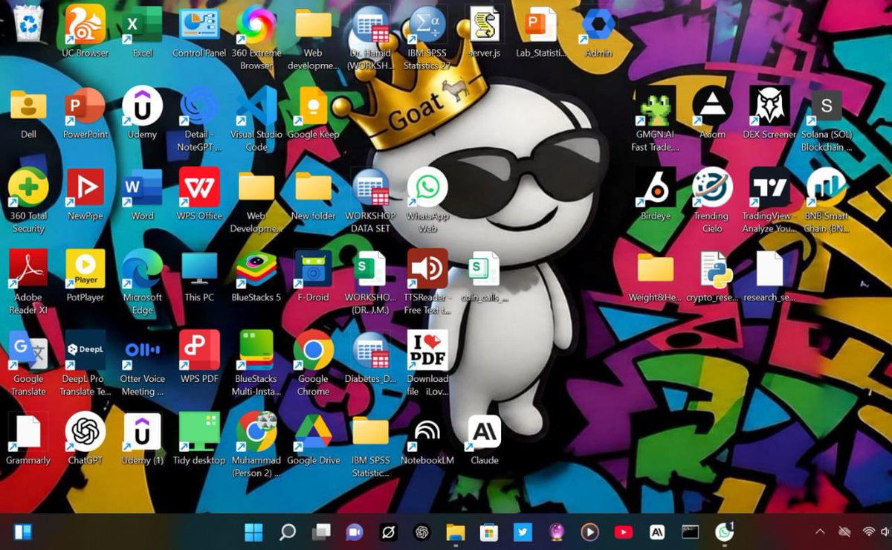This screenshot has height=550, width=892.
Task: Select the Grammarly desktop shortcut
Action: click(28, 431)
